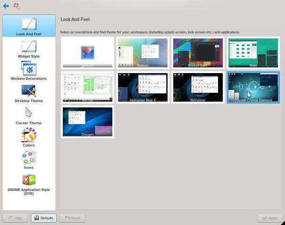285x225 pixels.
Task: Click the Defaults button
Action: 44,218
